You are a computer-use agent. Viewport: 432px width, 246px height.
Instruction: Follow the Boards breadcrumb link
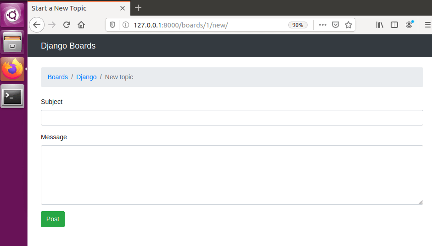pos(57,77)
